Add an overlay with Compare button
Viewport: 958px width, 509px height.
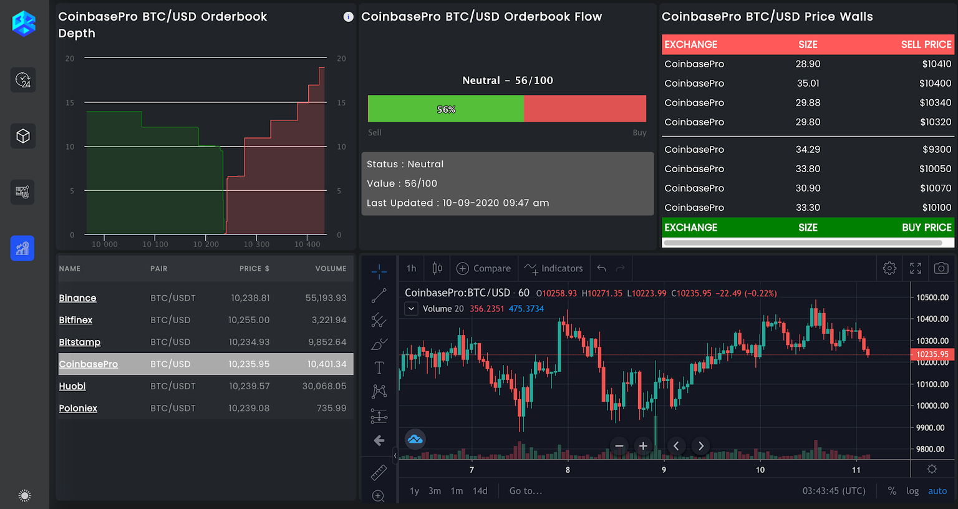pos(484,268)
